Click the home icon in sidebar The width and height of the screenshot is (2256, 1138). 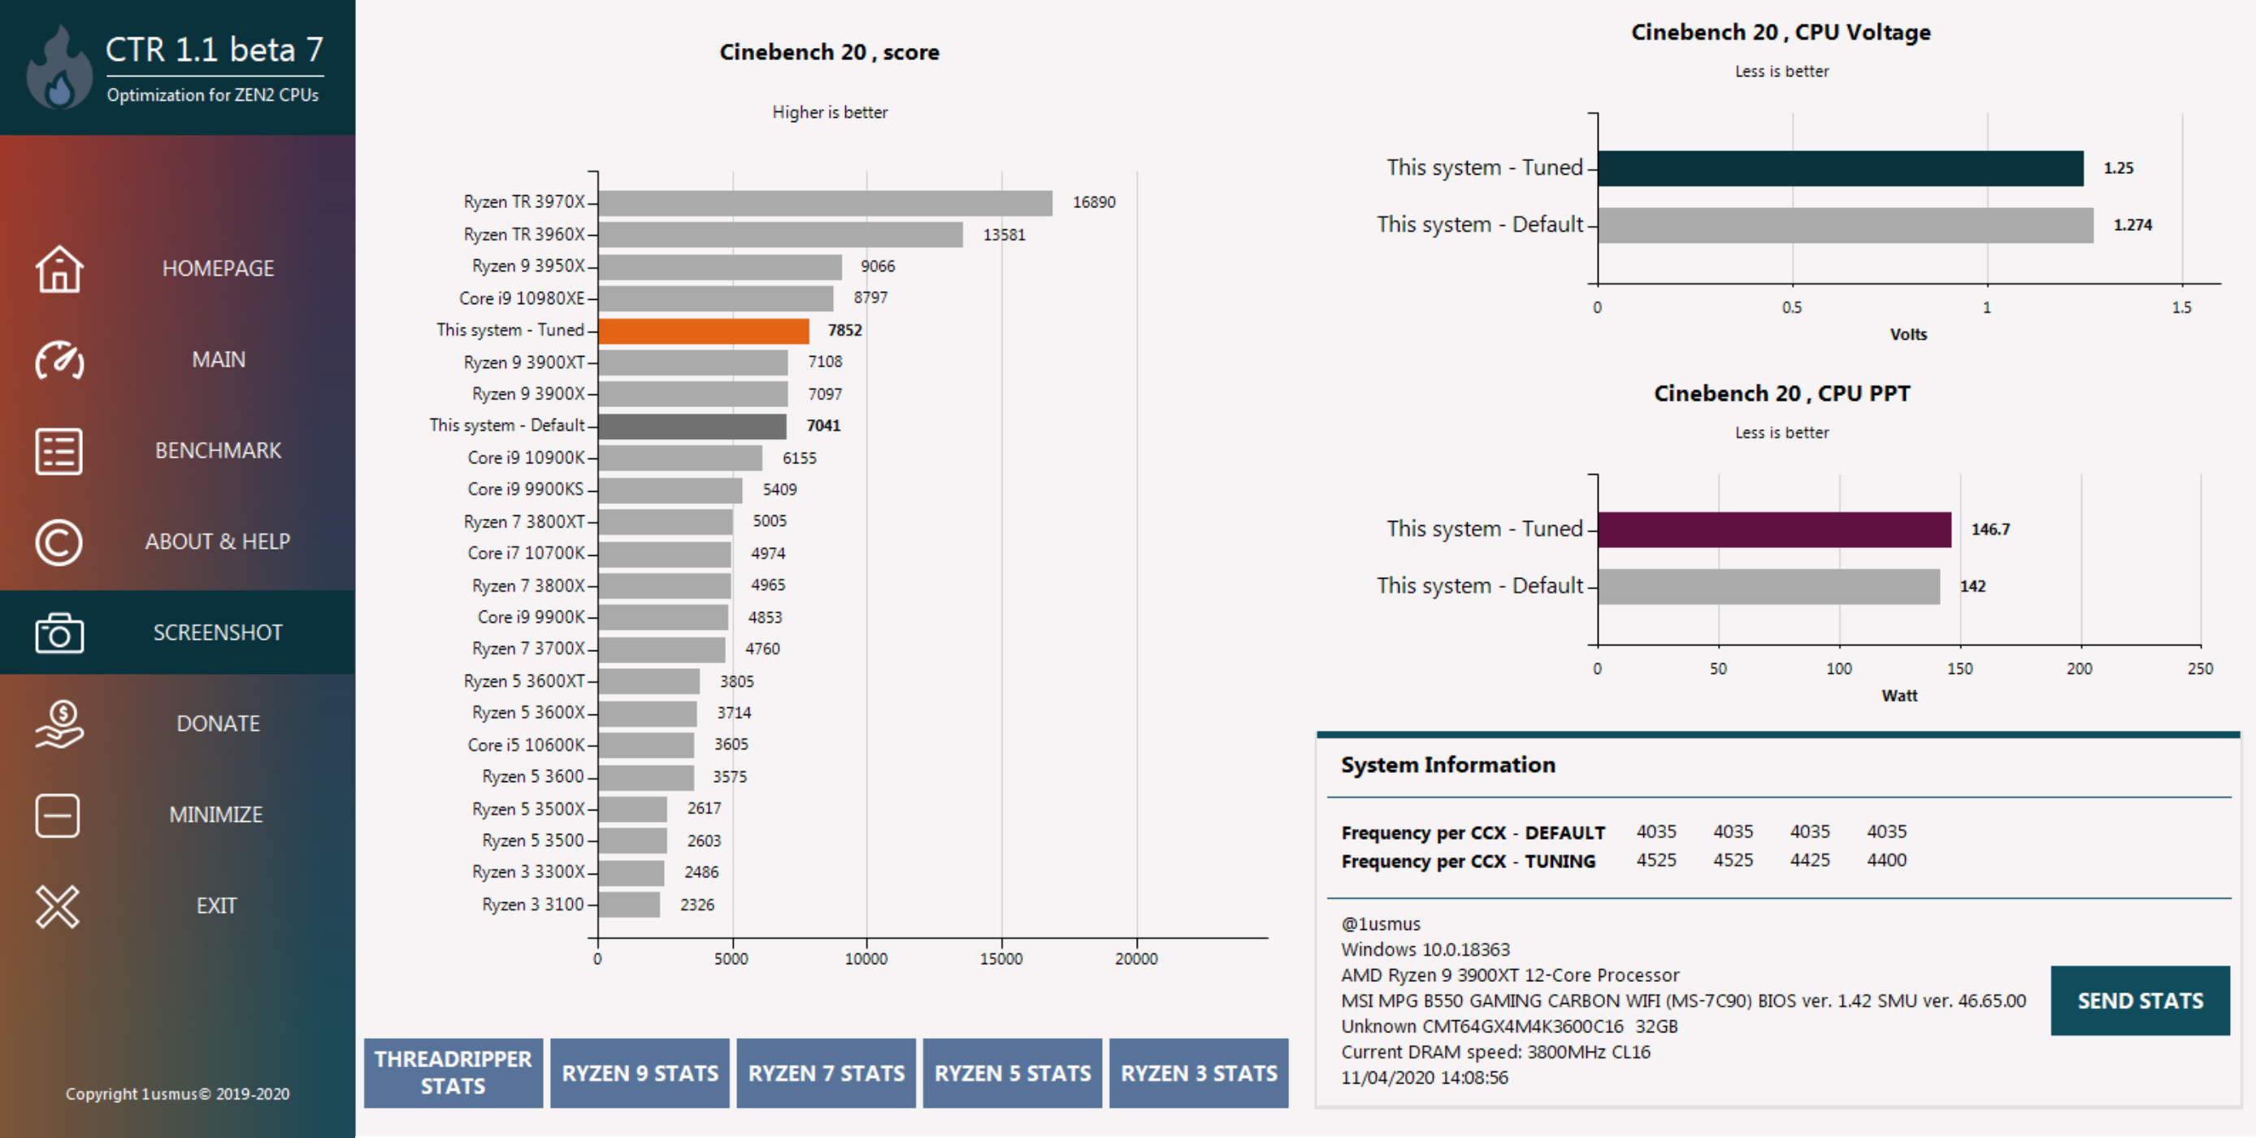coord(59,268)
